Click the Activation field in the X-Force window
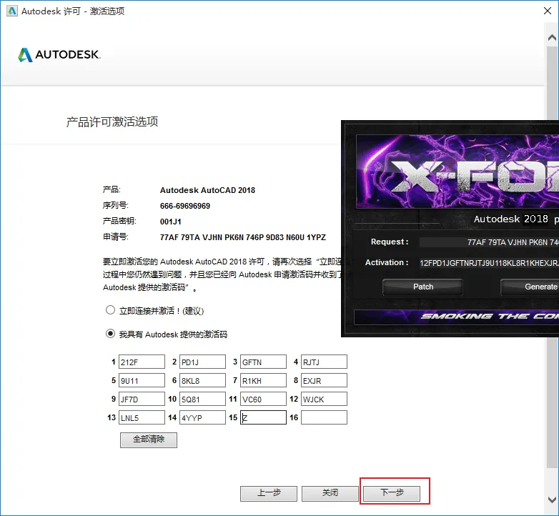Screen dimensions: 559x516 [x=489, y=263]
